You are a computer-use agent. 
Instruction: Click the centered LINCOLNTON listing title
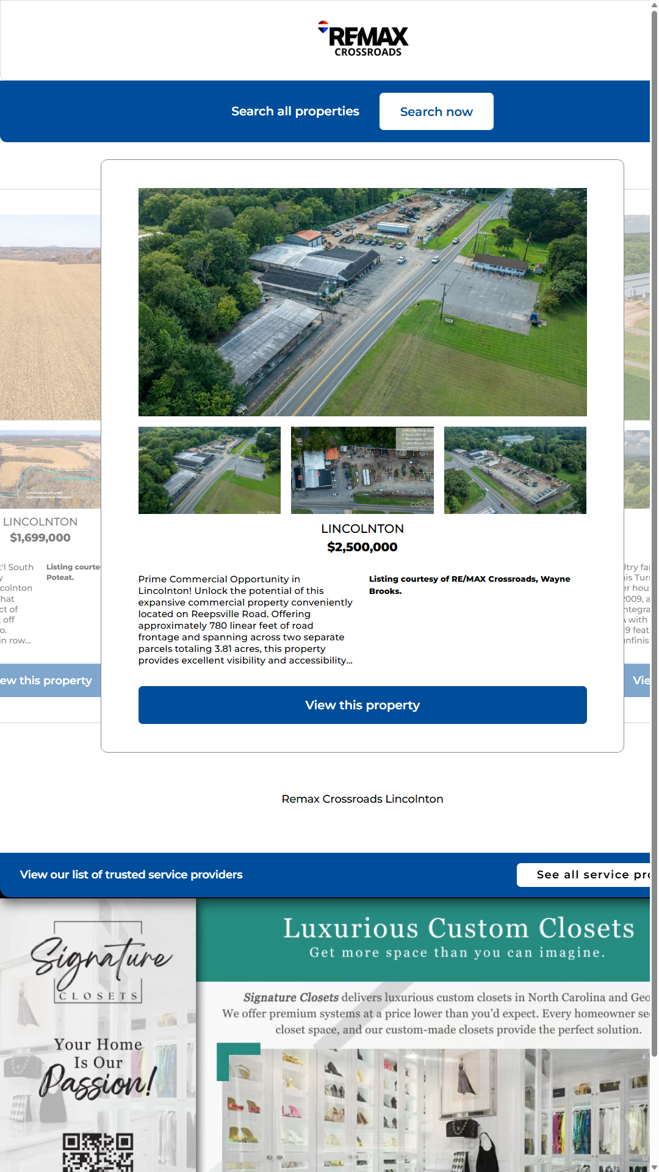pyautogui.click(x=362, y=529)
